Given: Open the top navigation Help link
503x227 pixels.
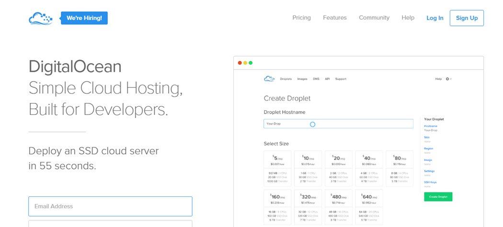Looking at the screenshot, I should (408, 18).
